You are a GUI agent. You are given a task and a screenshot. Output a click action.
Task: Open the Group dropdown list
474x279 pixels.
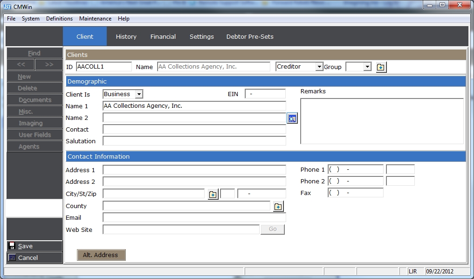[367, 67]
